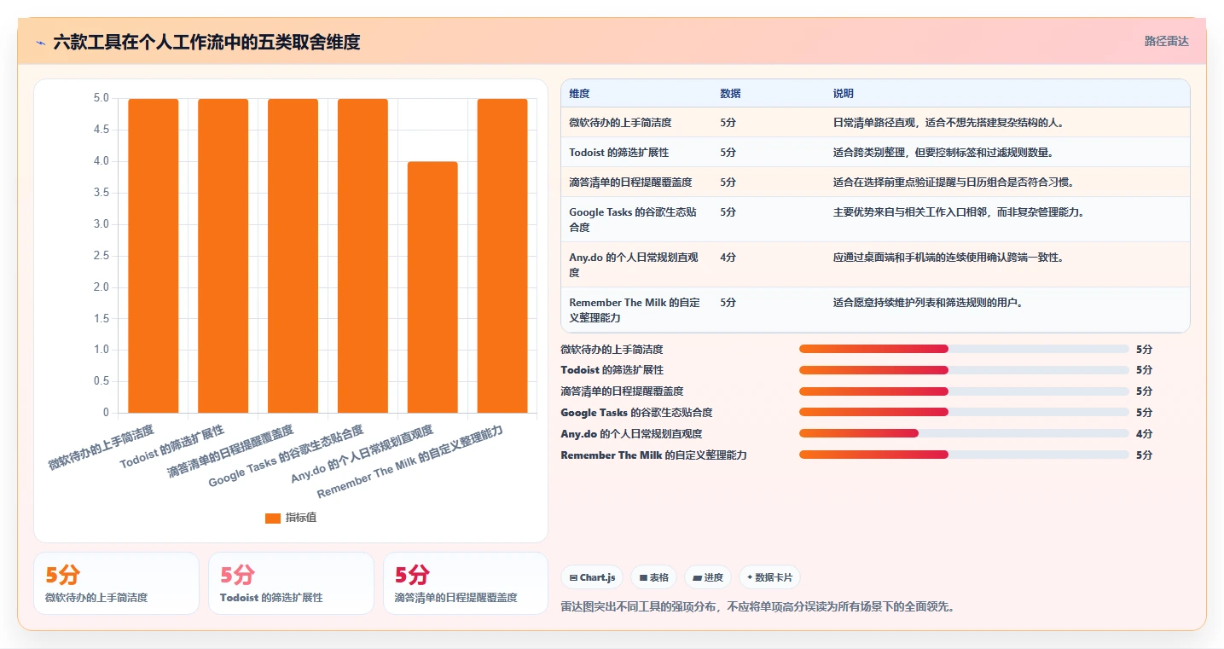Click the shorter Any.do bar in the chart
Viewport: 1224px width, 649px height.
pyautogui.click(x=432, y=287)
